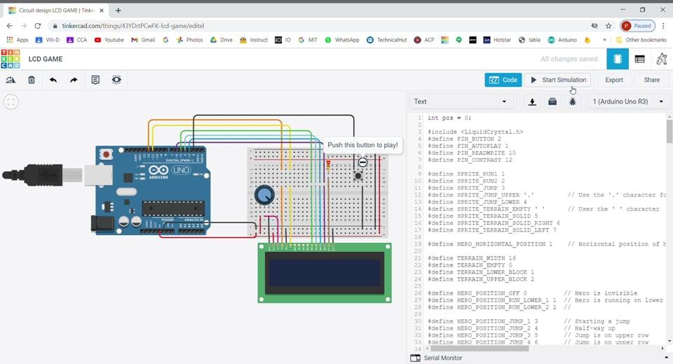Toggle the Code editor panel
Screen dimensions: 673x364
coord(503,80)
